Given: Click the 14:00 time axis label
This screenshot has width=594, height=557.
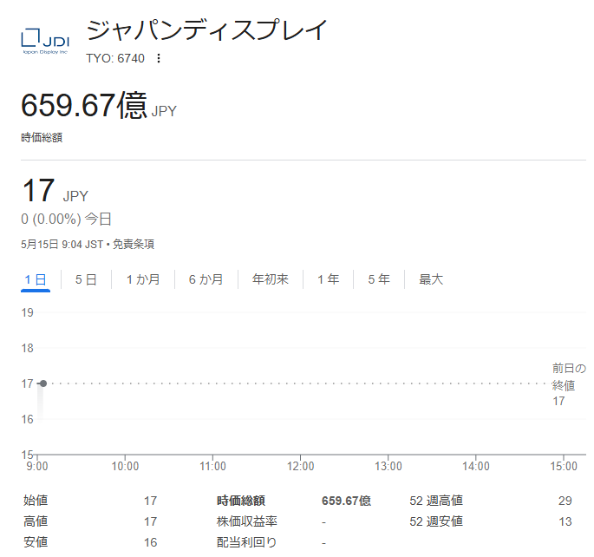Looking at the screenshot, I should (476, 466).
